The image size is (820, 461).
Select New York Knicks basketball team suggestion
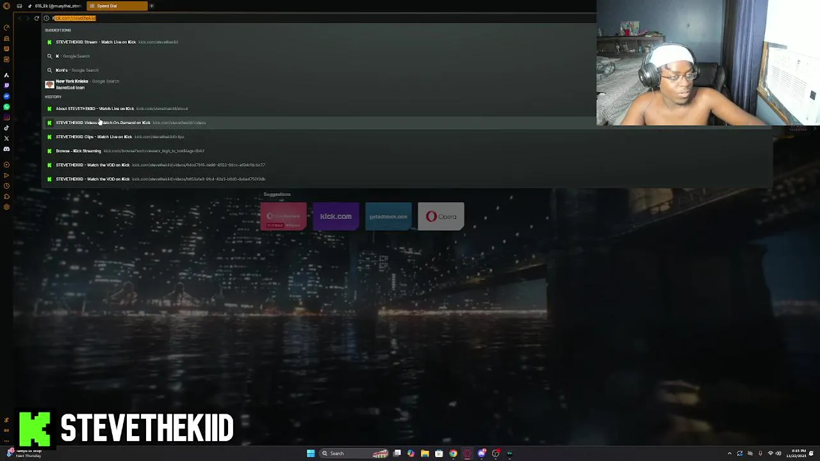(x=320, y=84)
